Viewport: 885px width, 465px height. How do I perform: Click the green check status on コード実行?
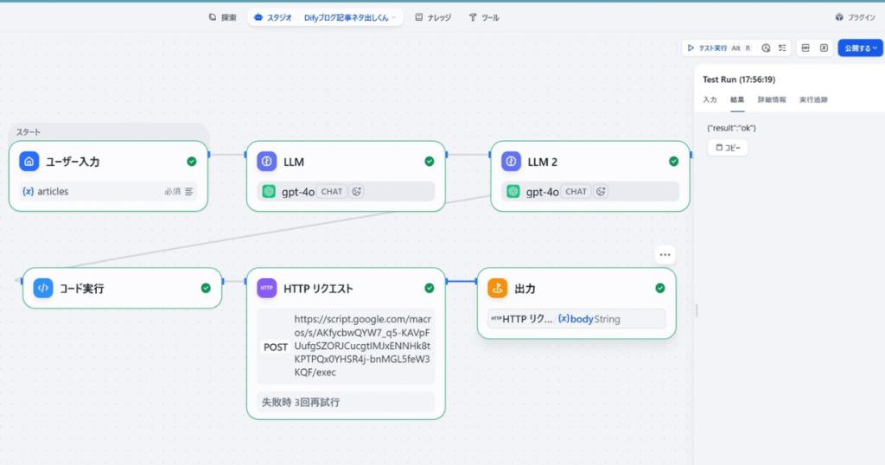pos(206,289)
